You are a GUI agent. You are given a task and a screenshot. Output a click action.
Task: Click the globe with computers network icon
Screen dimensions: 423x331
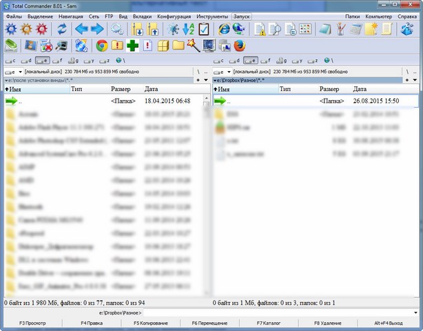click(239, 29)
